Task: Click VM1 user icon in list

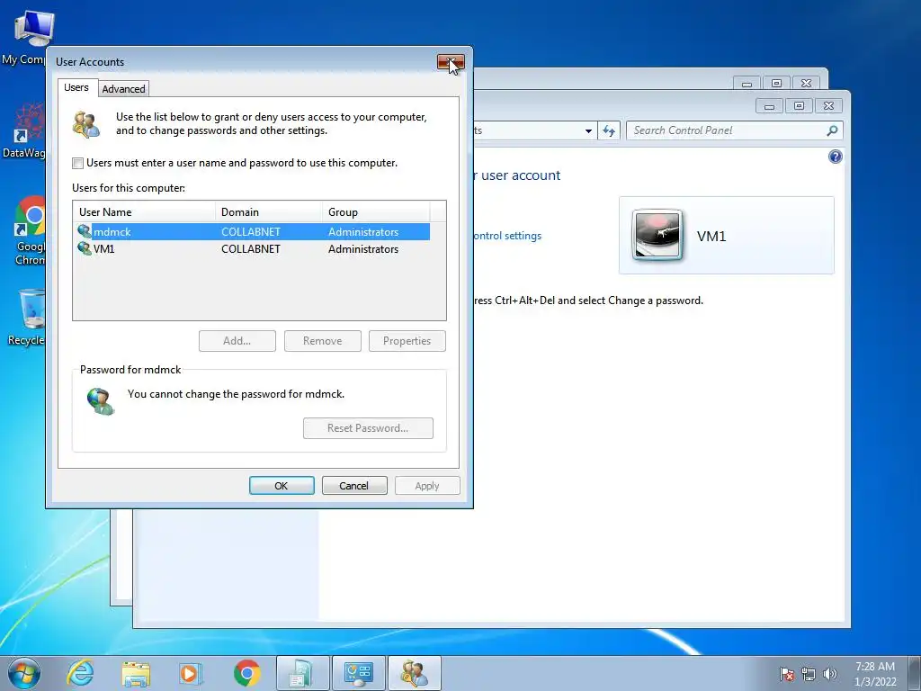Action: tap(84, 248)
